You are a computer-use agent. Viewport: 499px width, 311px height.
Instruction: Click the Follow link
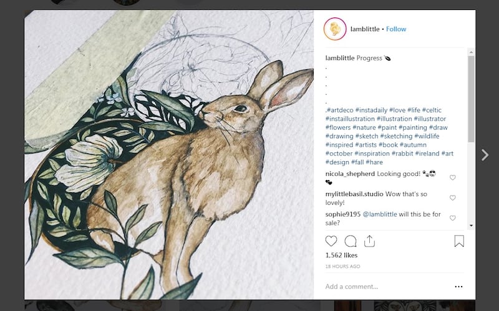[396, 29]
